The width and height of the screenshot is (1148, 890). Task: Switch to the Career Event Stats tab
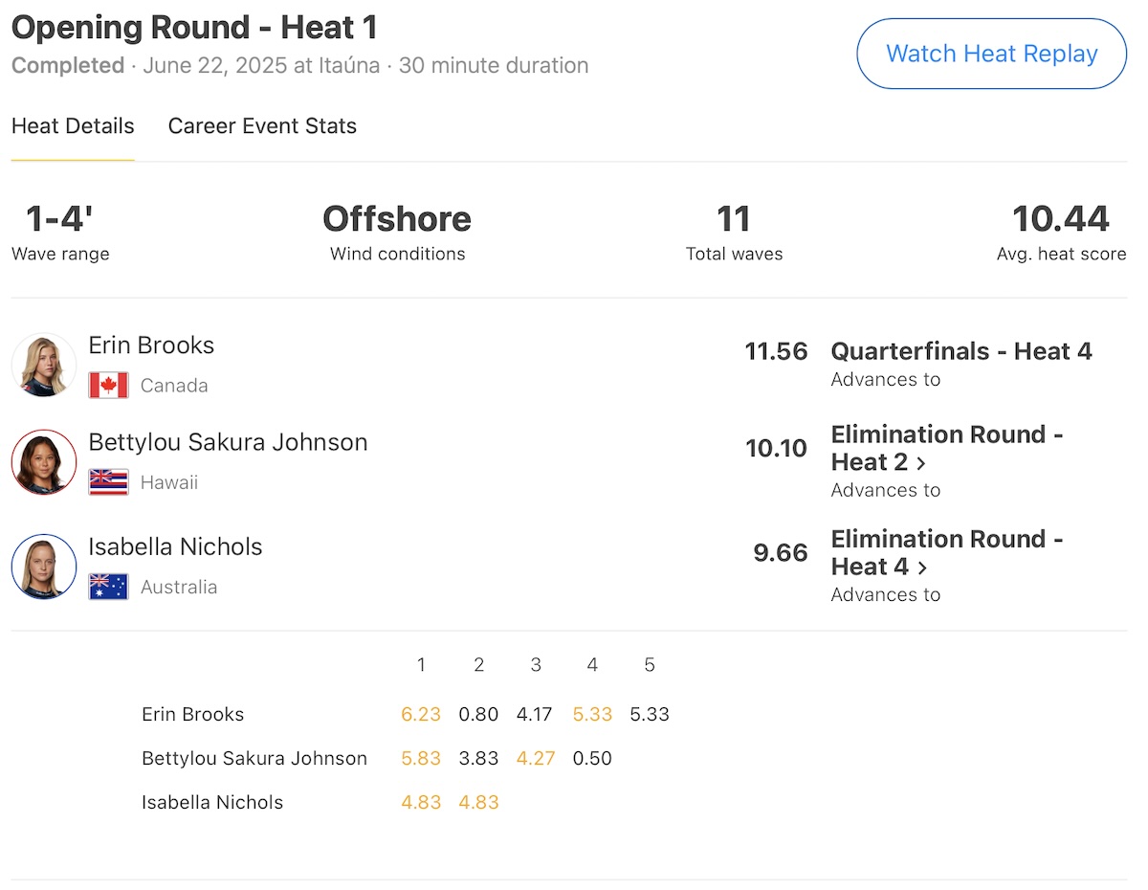tap(262, 126)
